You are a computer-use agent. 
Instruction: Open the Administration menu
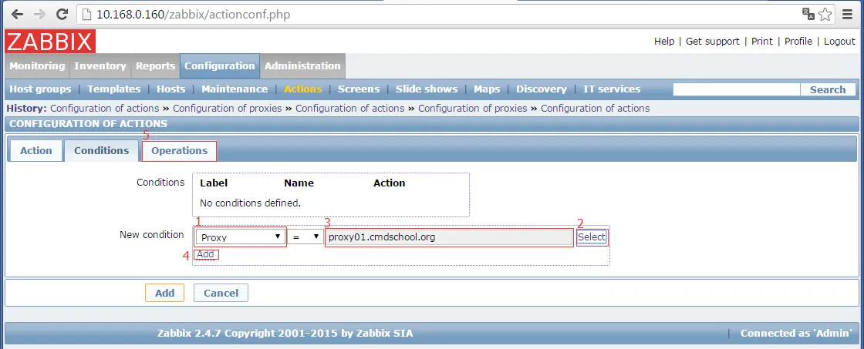[302, 65]
